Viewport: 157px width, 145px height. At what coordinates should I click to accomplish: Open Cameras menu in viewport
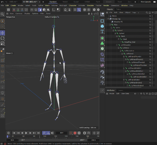[19, 14]
